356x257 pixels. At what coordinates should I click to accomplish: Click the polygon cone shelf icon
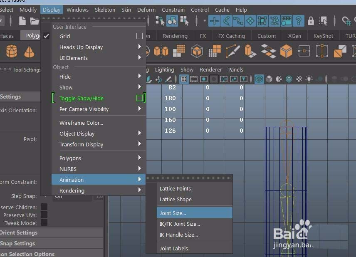pyautogui.click(x=29, y=52)
